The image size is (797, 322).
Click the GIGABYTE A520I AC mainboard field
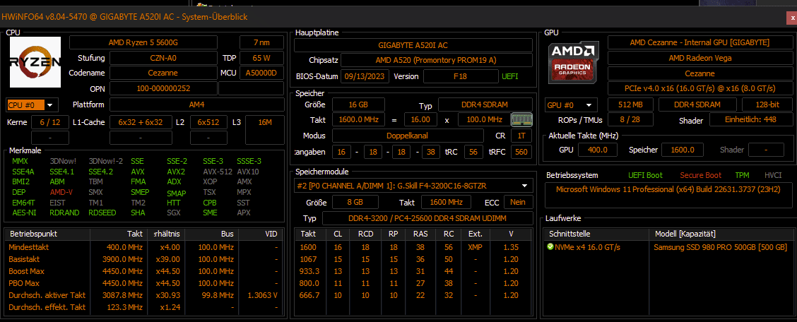pyautogui.click(x=413, y=45)
